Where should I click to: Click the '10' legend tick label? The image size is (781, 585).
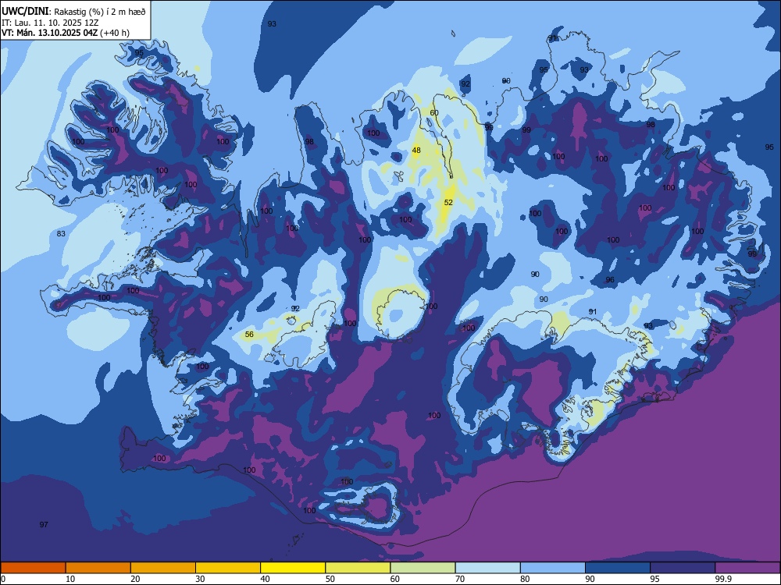(x=71, y=579)
